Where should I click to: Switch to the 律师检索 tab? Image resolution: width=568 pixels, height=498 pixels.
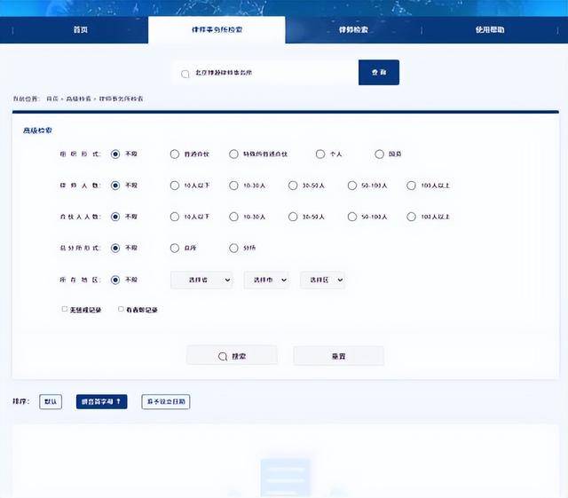click(x=353, y=30)
